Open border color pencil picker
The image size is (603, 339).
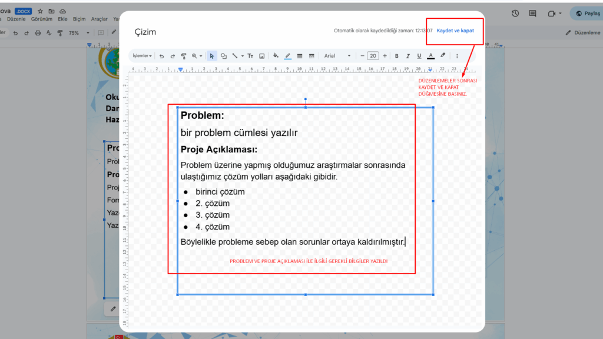(x=287, y=56)
